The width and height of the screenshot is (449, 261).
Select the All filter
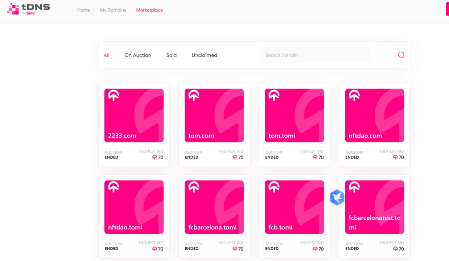coord(107,55)
